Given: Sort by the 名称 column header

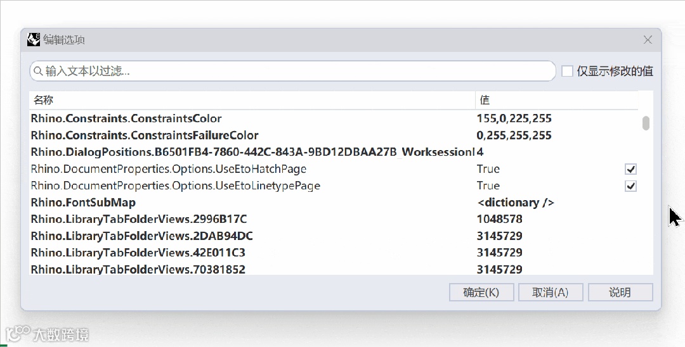Looking at the screenshot, I should pyautogui.click(x=252, y=100).
